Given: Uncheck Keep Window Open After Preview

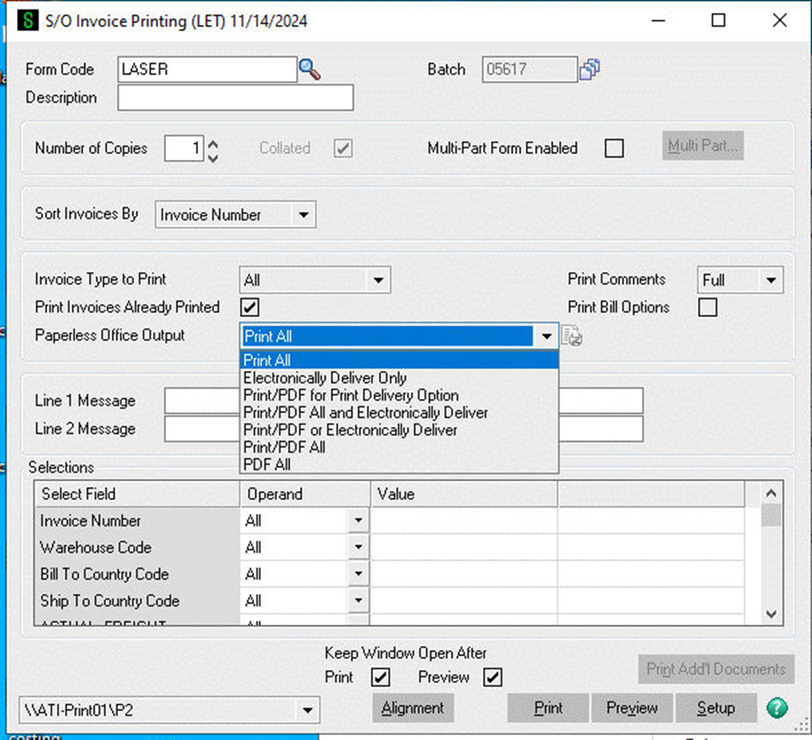Looking at the screenshot, I should (492, 678).
